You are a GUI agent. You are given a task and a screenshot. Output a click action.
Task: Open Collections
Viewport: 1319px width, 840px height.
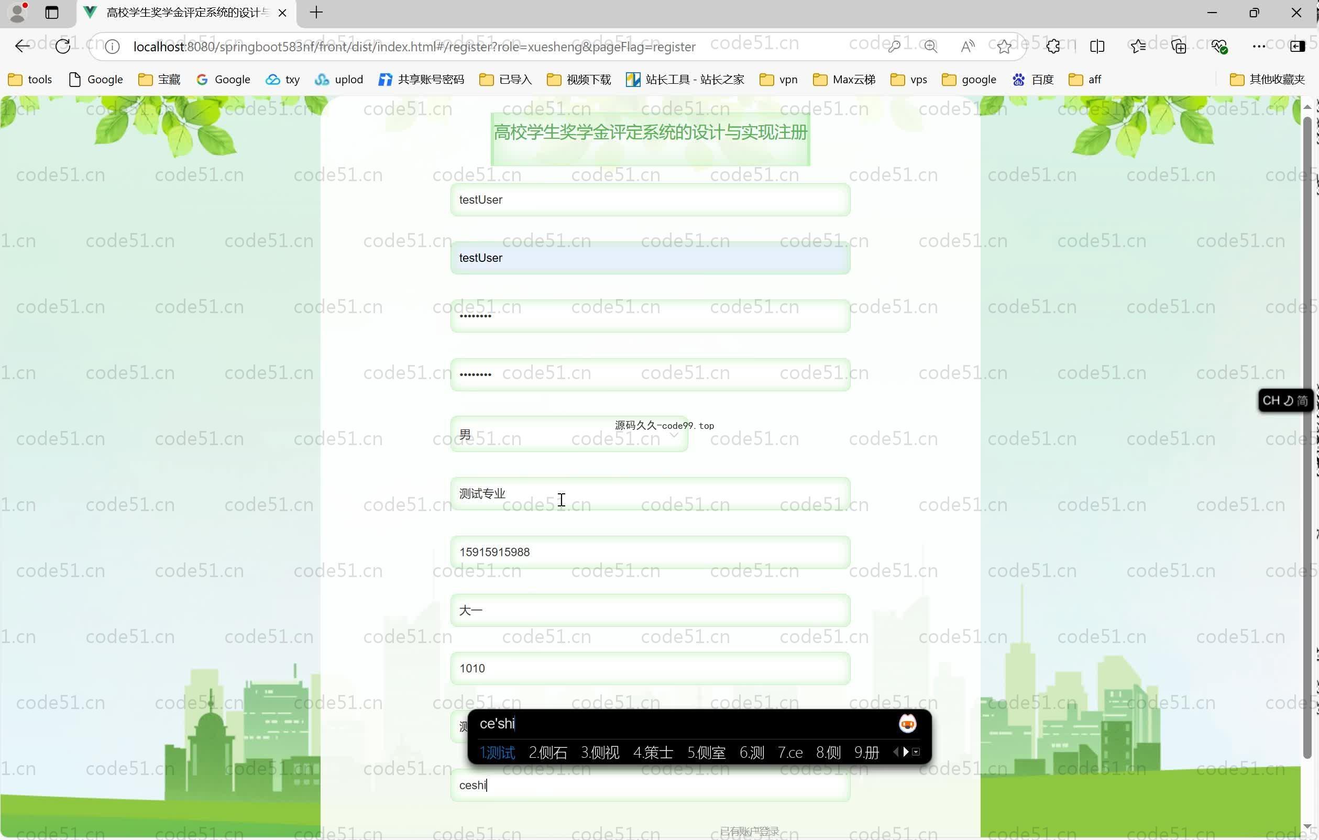point(1179,47)
